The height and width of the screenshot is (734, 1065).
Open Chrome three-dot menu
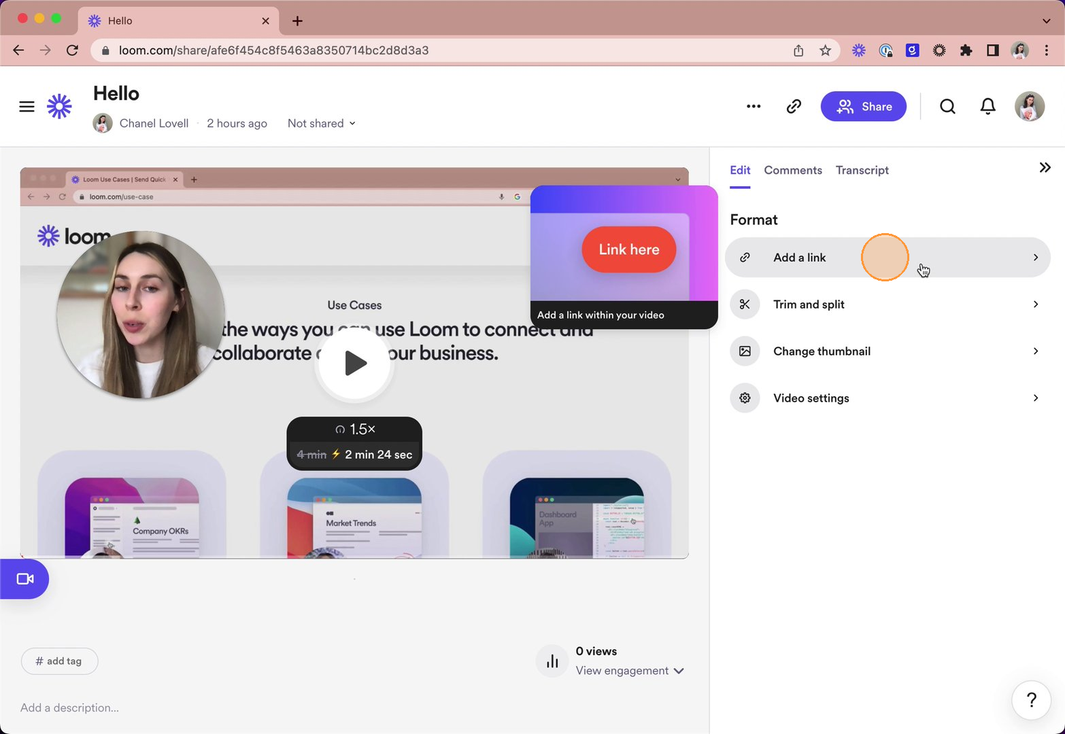1047,50
